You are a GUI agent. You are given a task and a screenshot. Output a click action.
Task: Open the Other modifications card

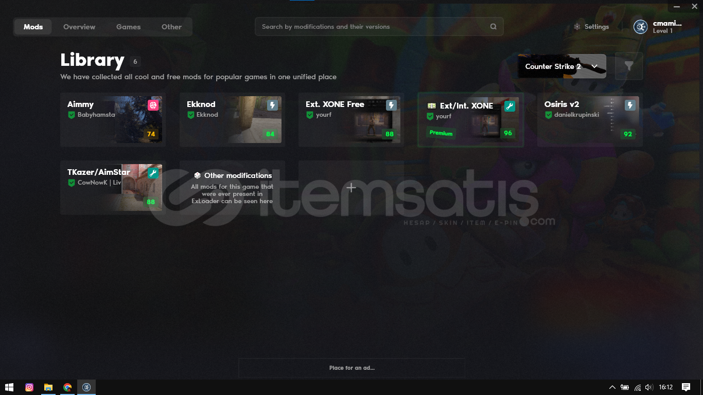pos(232,187)
